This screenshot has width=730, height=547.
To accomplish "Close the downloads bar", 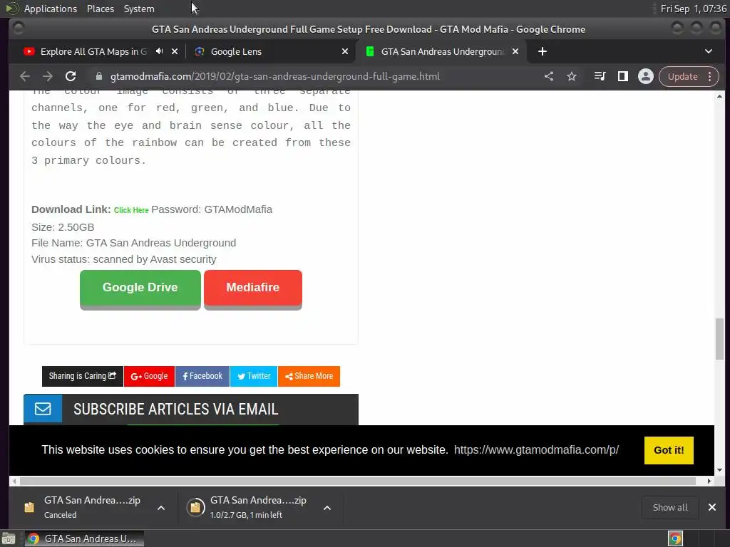I will (x=712, y=507).
